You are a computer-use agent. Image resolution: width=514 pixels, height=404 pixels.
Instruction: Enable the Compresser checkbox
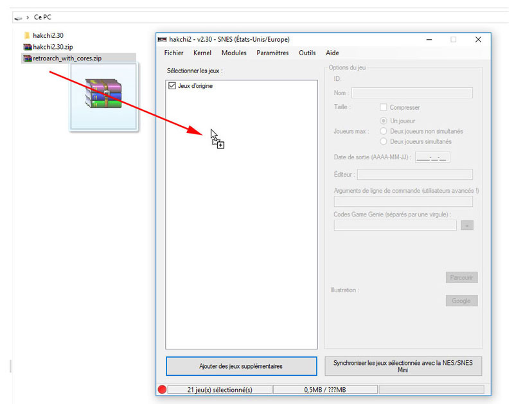point(384,107)
